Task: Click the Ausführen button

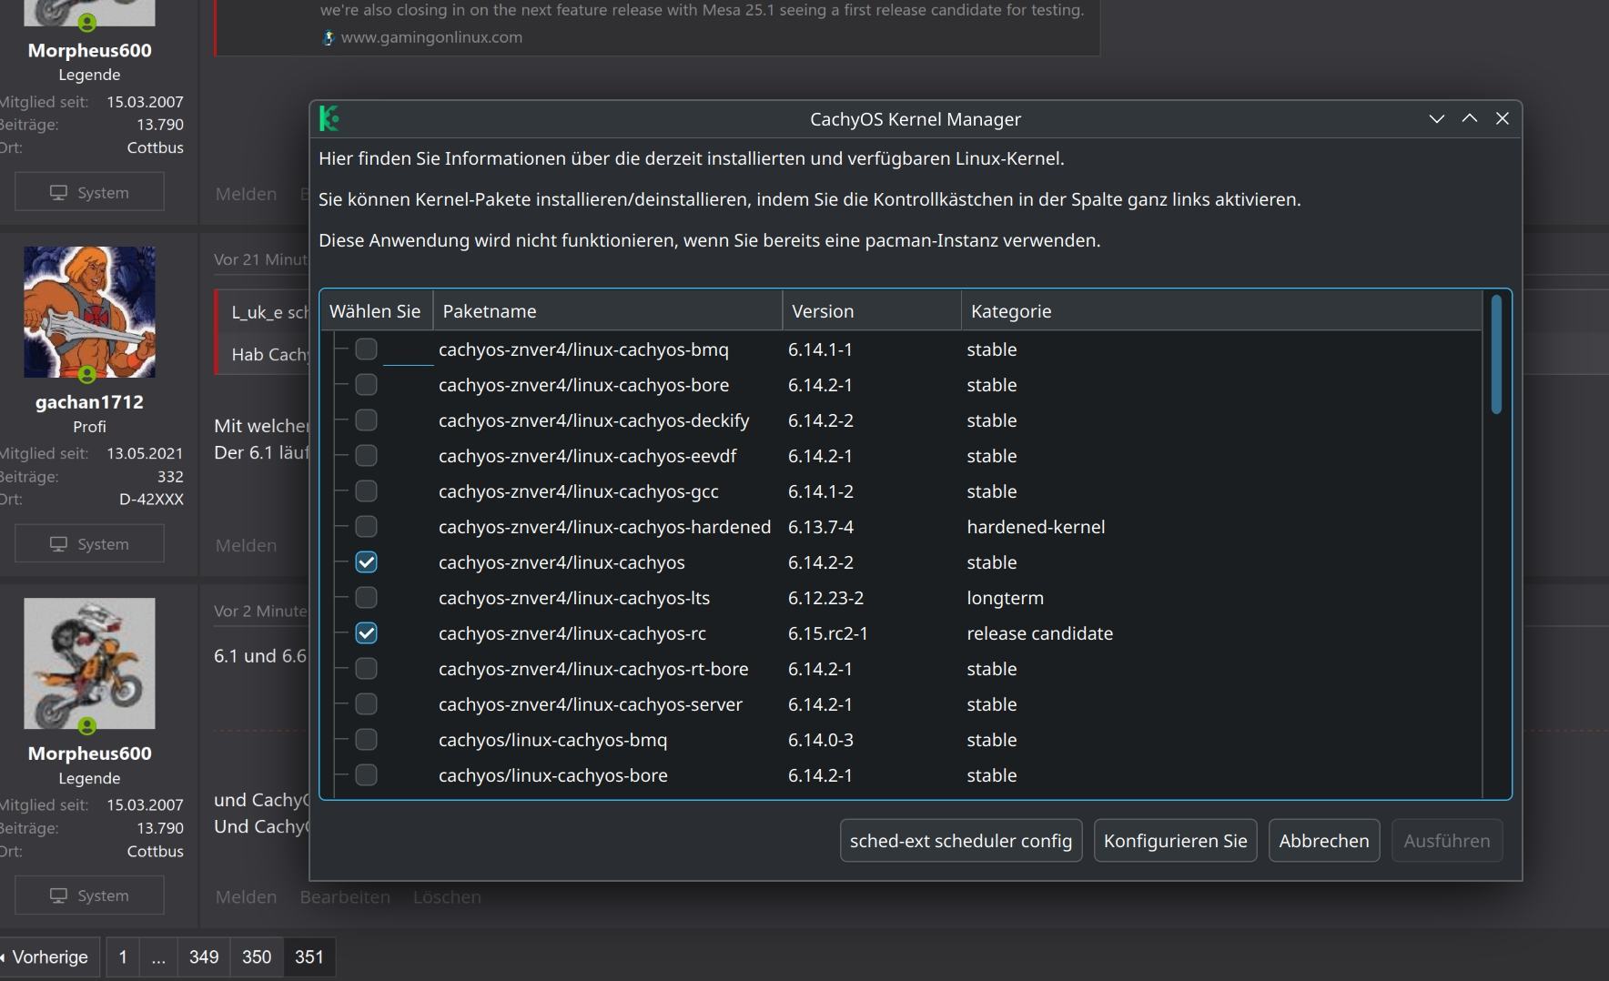Action: pos(1447,841)
